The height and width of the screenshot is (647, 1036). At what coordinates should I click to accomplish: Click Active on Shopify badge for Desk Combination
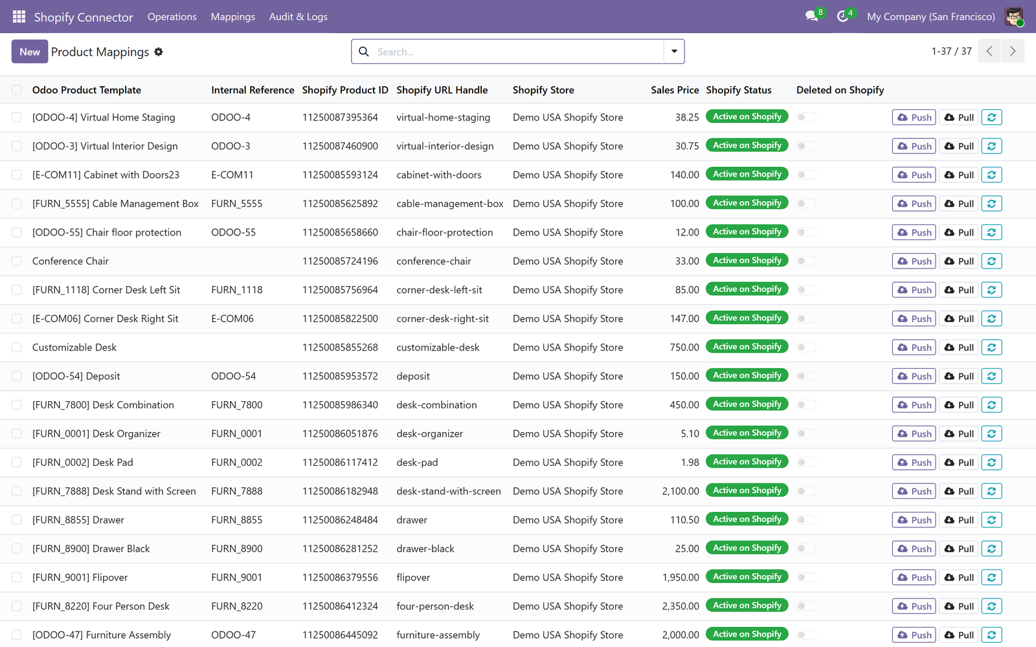(747, 404)
